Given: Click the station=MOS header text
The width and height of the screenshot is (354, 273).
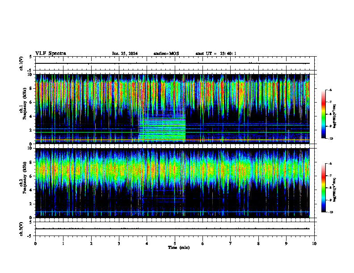Looking at the screenshot, I should coord(166,54).
